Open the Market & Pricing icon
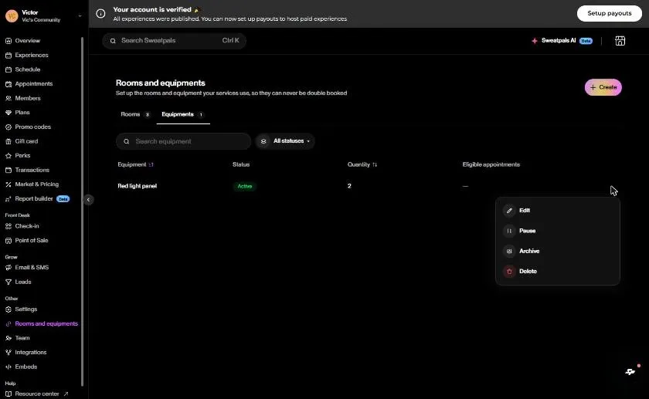 pyautogui.click(x=8, y=184)
